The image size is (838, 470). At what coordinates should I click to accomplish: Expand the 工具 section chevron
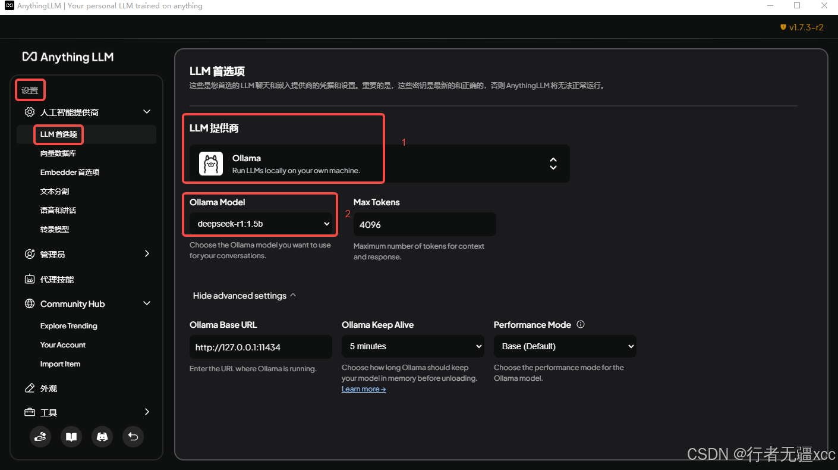[147, 412]
